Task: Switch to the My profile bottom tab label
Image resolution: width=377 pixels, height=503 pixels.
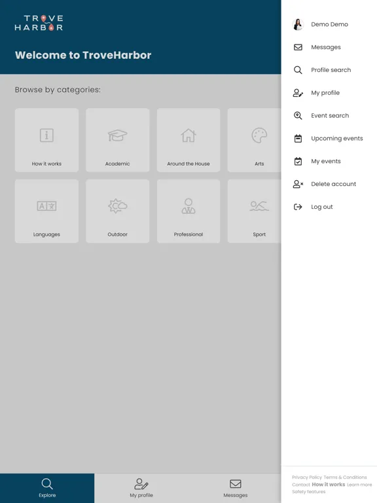Action: pos(141,495)
